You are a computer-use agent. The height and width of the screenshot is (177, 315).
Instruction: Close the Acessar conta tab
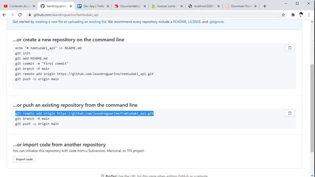(x=182, y=6)
